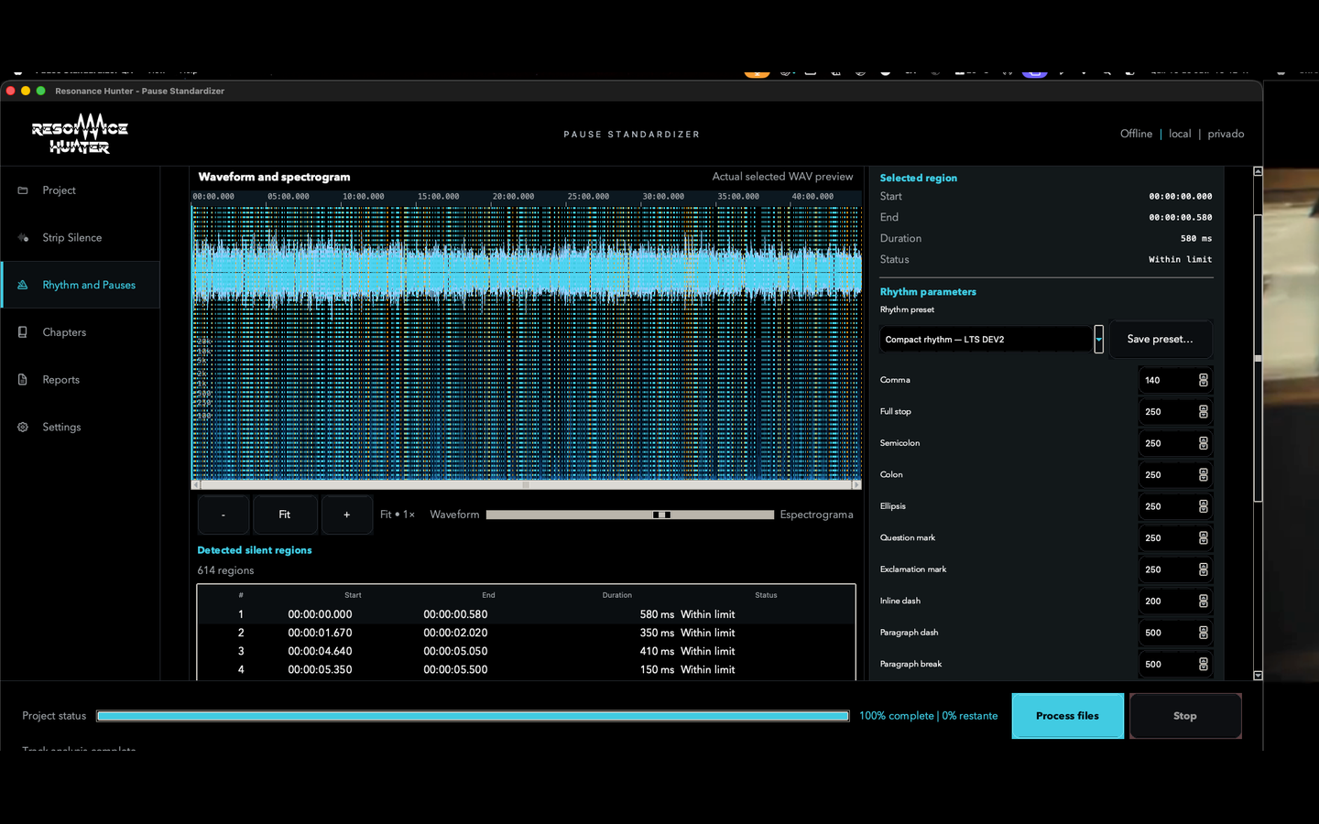Open Chapters via its book icon
This screenshot has height=824, width=1319.
coord(23,332)
